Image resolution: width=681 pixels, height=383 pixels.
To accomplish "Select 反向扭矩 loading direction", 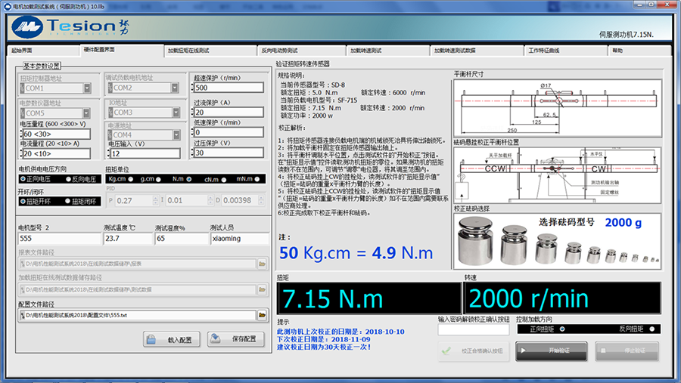I will pos(652,329).
